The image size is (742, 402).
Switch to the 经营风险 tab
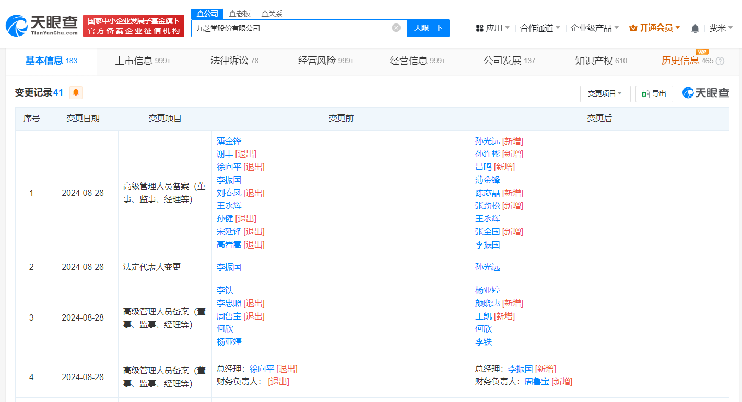click(x=326, y=61)
